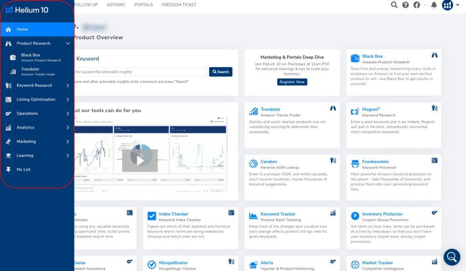This screenshot has width=466, height=271.
Task: Click the My List pin icon
Action: pos(8,169)
